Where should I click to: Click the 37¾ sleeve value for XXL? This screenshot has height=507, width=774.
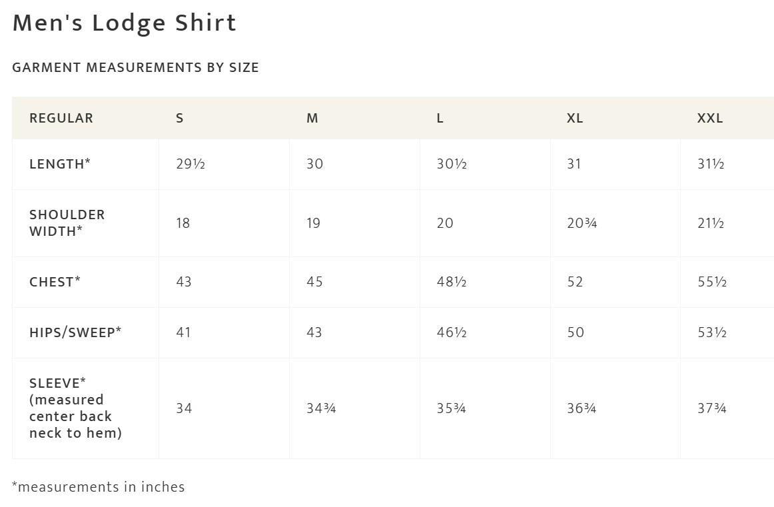point(712,408)
